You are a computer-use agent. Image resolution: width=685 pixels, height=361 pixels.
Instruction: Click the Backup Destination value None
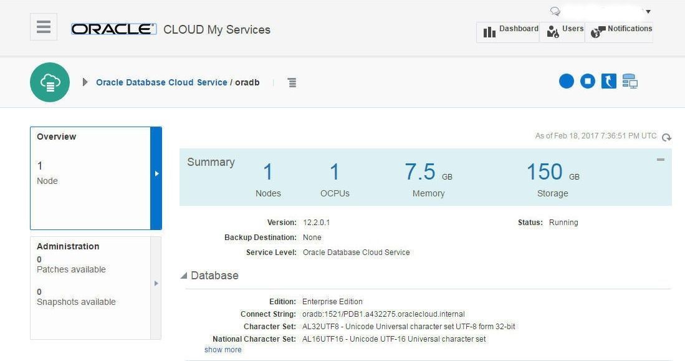pos(312,238)
